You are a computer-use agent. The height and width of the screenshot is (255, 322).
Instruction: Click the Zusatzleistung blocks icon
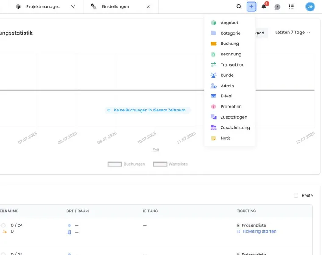click(x=214, y=127)
